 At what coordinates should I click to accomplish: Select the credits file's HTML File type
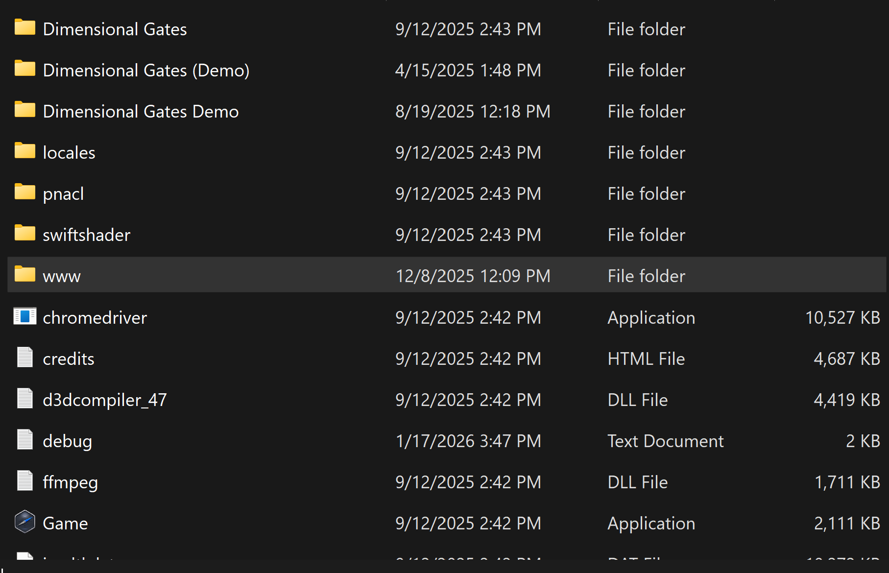(x=646, y=359)
